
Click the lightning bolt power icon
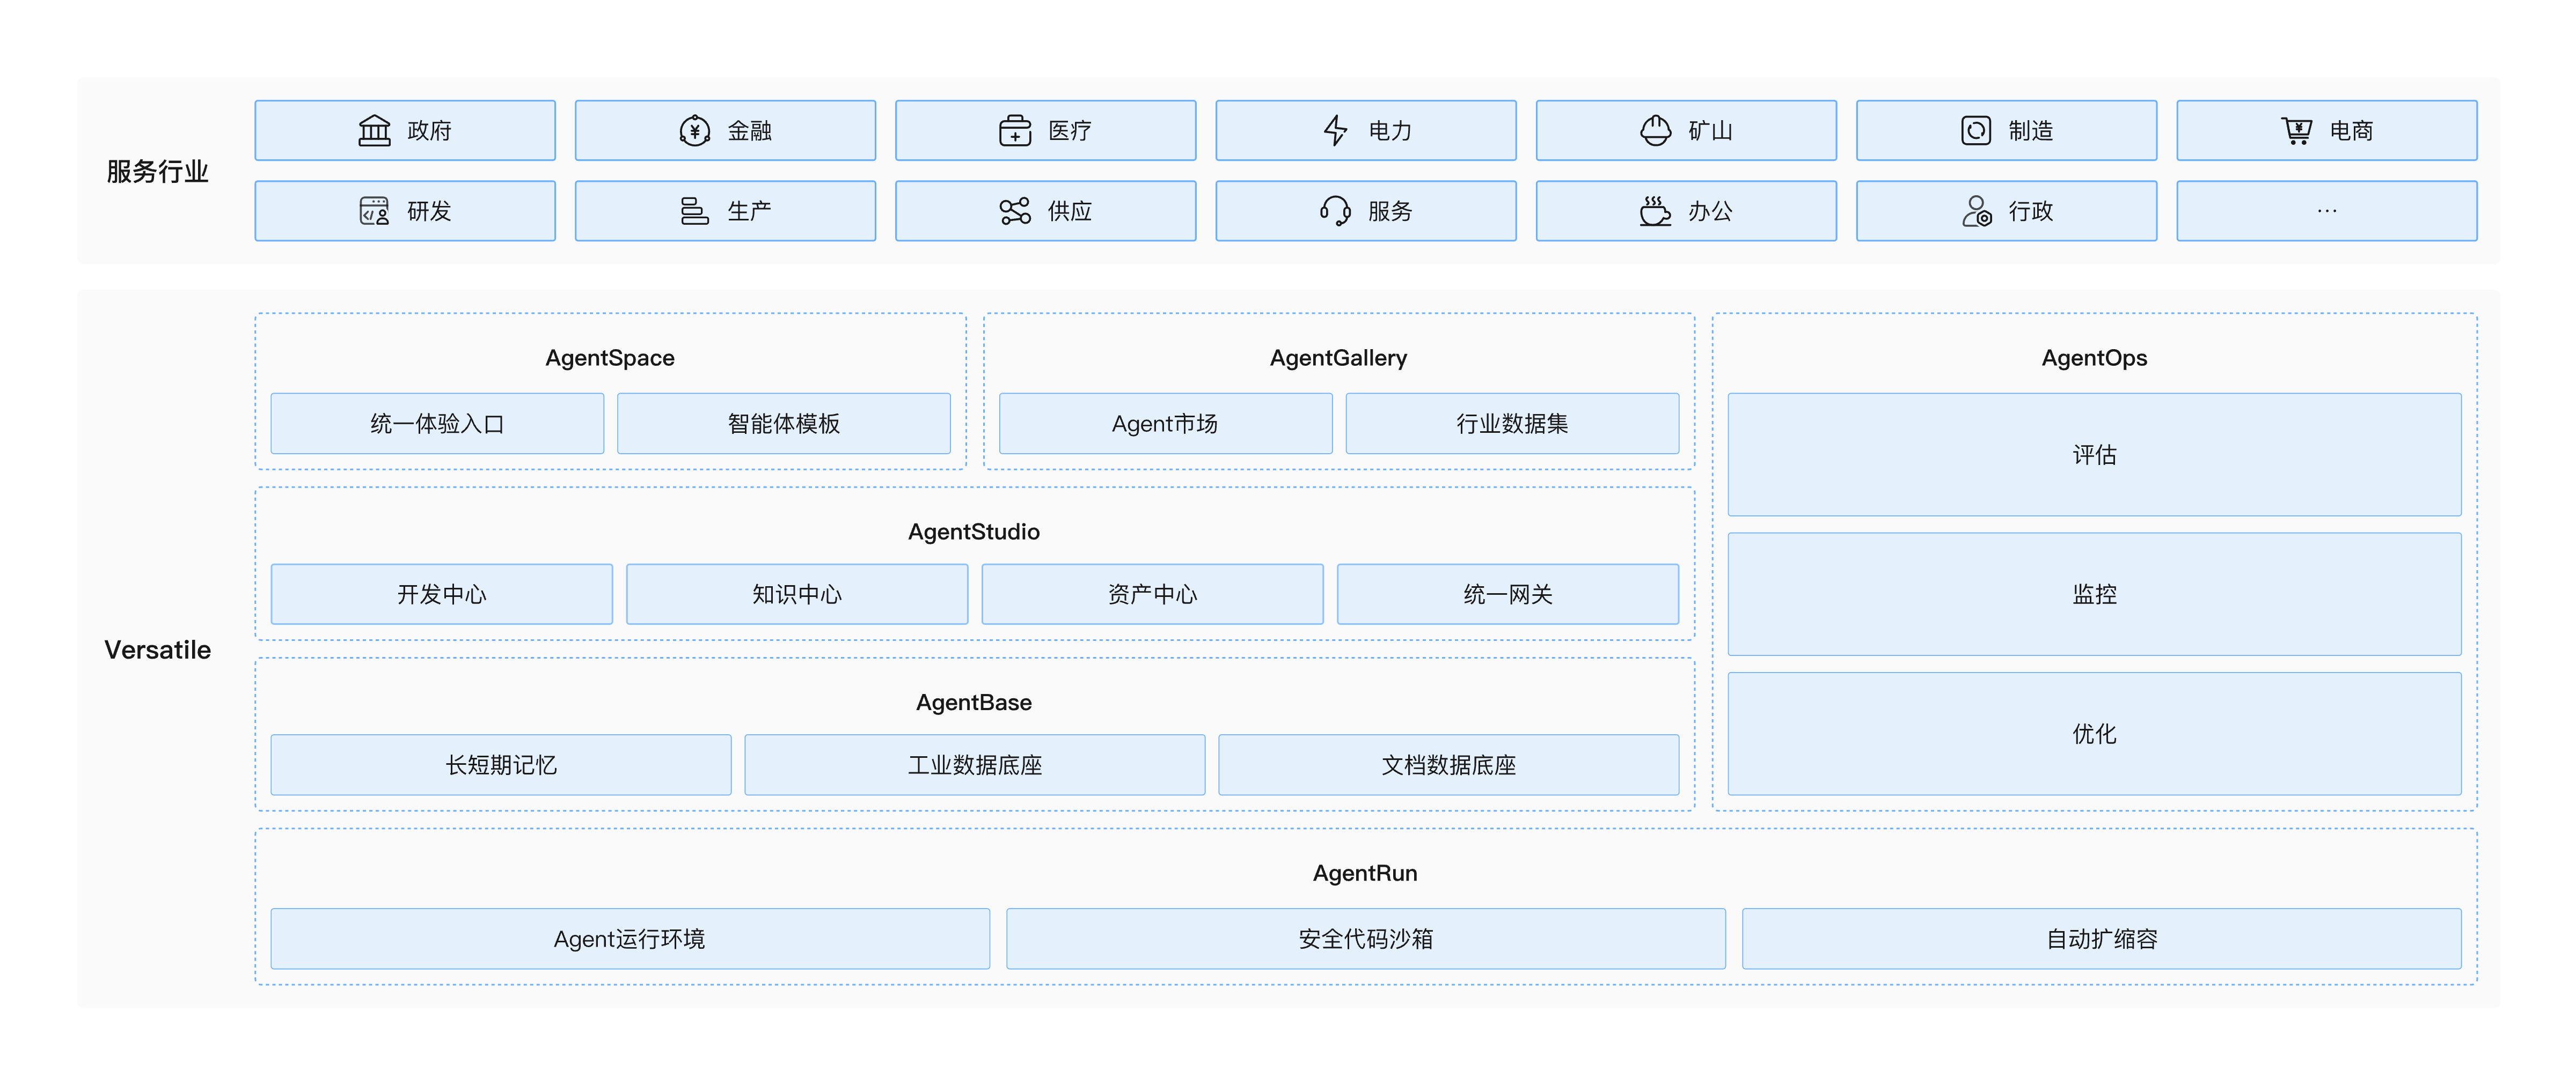[1335, 131]
